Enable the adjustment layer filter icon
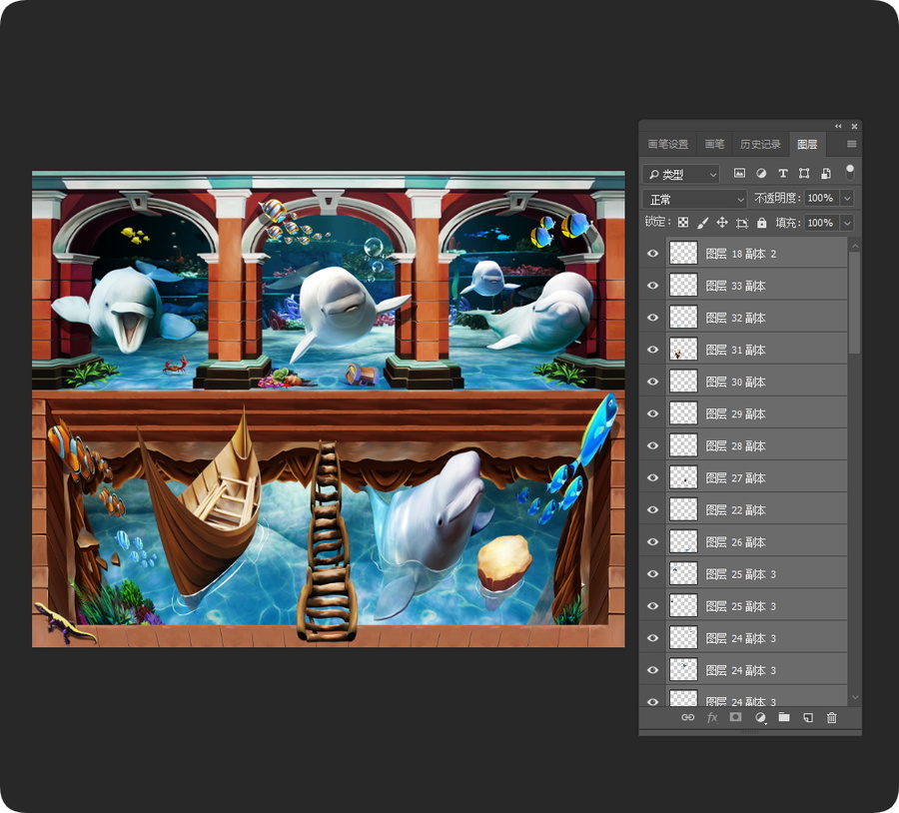Viewport: 899px width, 813px height. 761,173
